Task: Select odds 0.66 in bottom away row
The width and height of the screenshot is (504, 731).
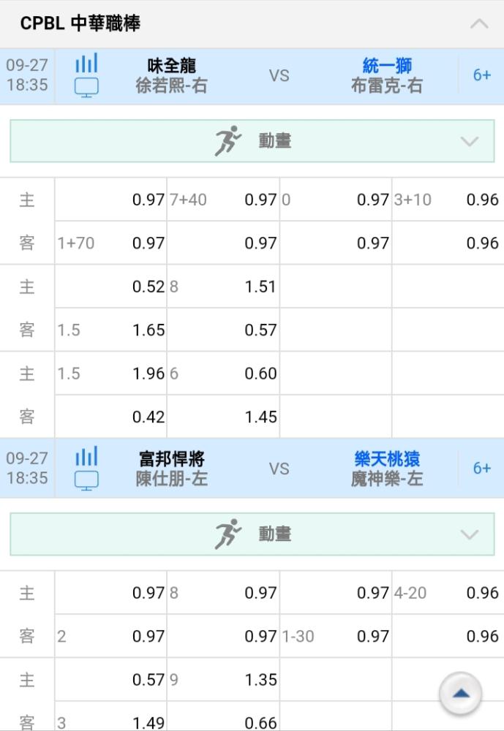Action: coord(260,723)
